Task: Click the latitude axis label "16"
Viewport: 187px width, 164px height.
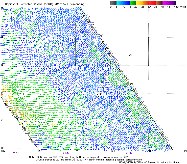Action: [x=2, y=65]
